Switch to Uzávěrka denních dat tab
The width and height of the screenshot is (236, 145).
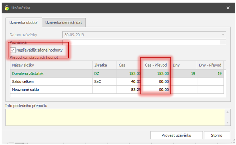64,23
